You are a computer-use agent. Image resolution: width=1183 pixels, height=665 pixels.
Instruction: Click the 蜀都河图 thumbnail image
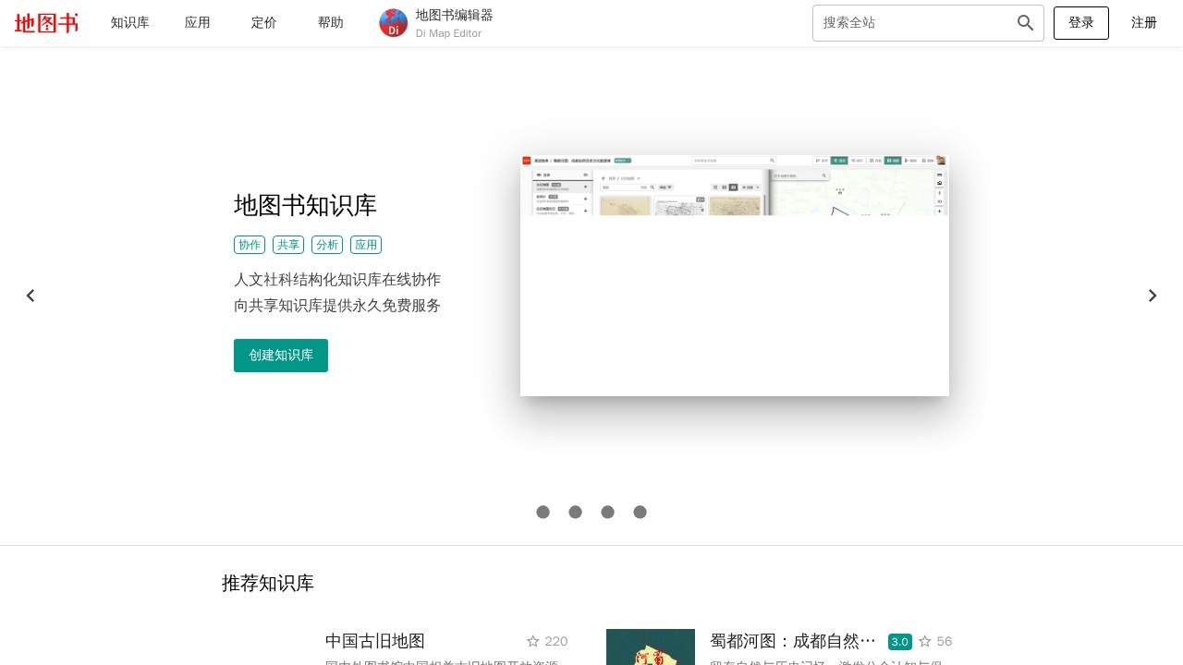pyautogui.click(x=650, y=647)
